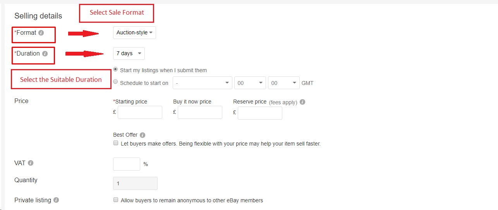This screenshot has height=210, width=498.
Task: Select 'Start my listings when I submit them'
Action: click(x=115, y=70)
